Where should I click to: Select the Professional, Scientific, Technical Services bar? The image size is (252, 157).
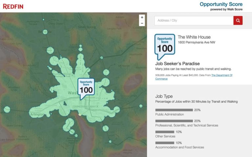pos(174,121)
